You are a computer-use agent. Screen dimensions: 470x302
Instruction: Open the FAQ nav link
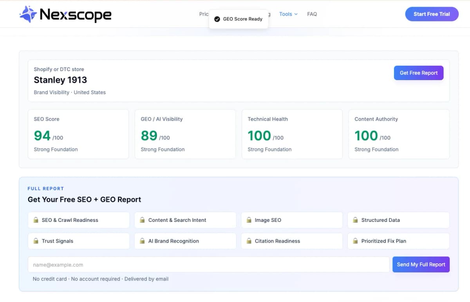coord(312,14)
